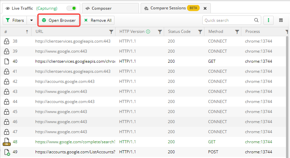Open the green three-dot options menu
Image resolution: width=290 pixels, height=158 pixels.
pos(269,20)
